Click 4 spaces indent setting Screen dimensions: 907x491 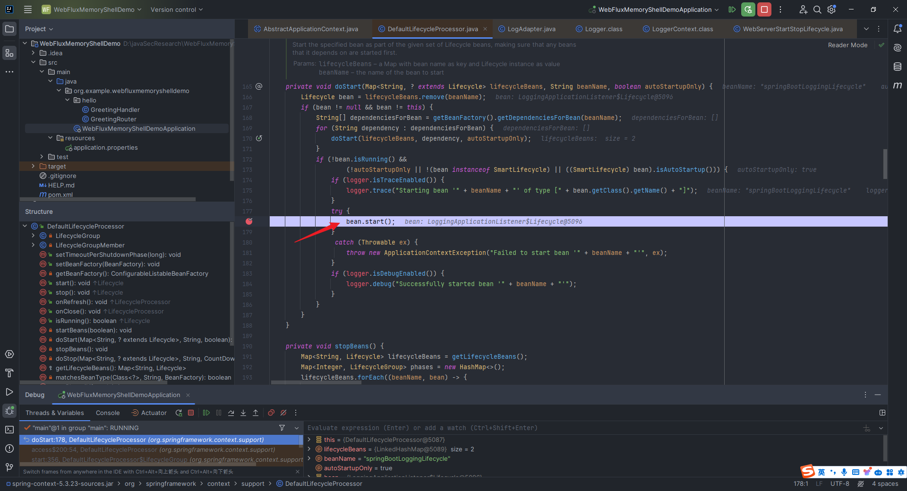(x=885, y=483)
